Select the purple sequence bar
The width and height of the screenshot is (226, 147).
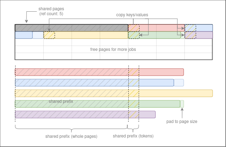(x=85, y=114)
